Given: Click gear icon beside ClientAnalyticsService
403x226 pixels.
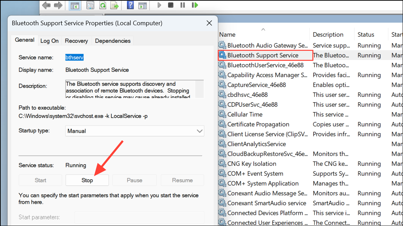Looking at the screenshot, I should [222, 144].
